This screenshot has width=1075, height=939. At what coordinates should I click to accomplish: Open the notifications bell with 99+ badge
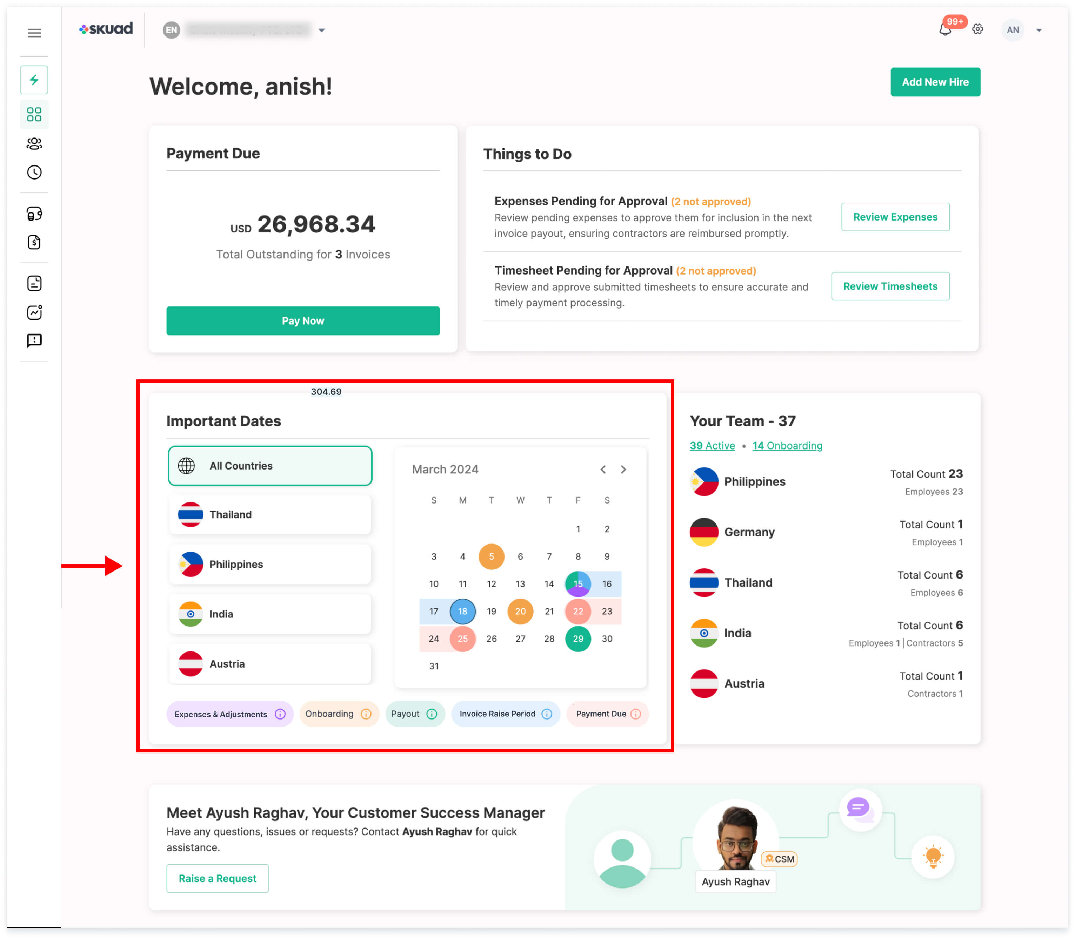coord(946,29)
